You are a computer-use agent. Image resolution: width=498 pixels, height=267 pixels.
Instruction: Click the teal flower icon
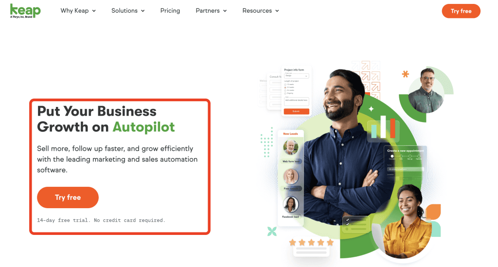pyautogui.click(x=272, y=231)
